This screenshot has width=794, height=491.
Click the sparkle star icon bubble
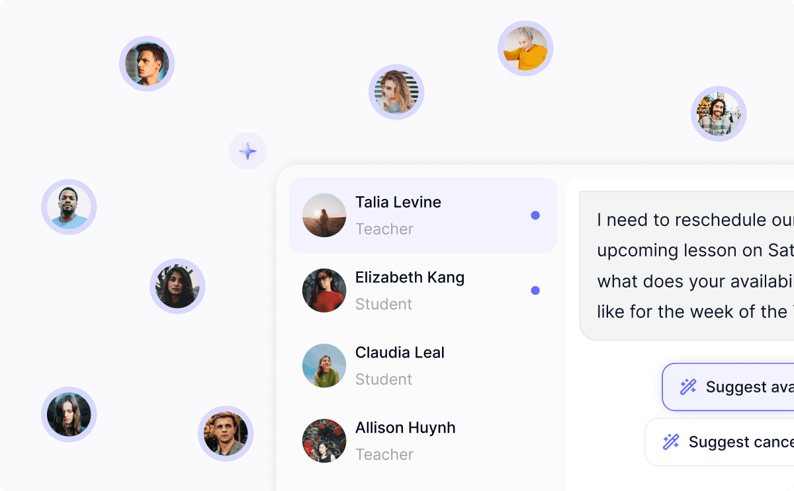point(247,151)
